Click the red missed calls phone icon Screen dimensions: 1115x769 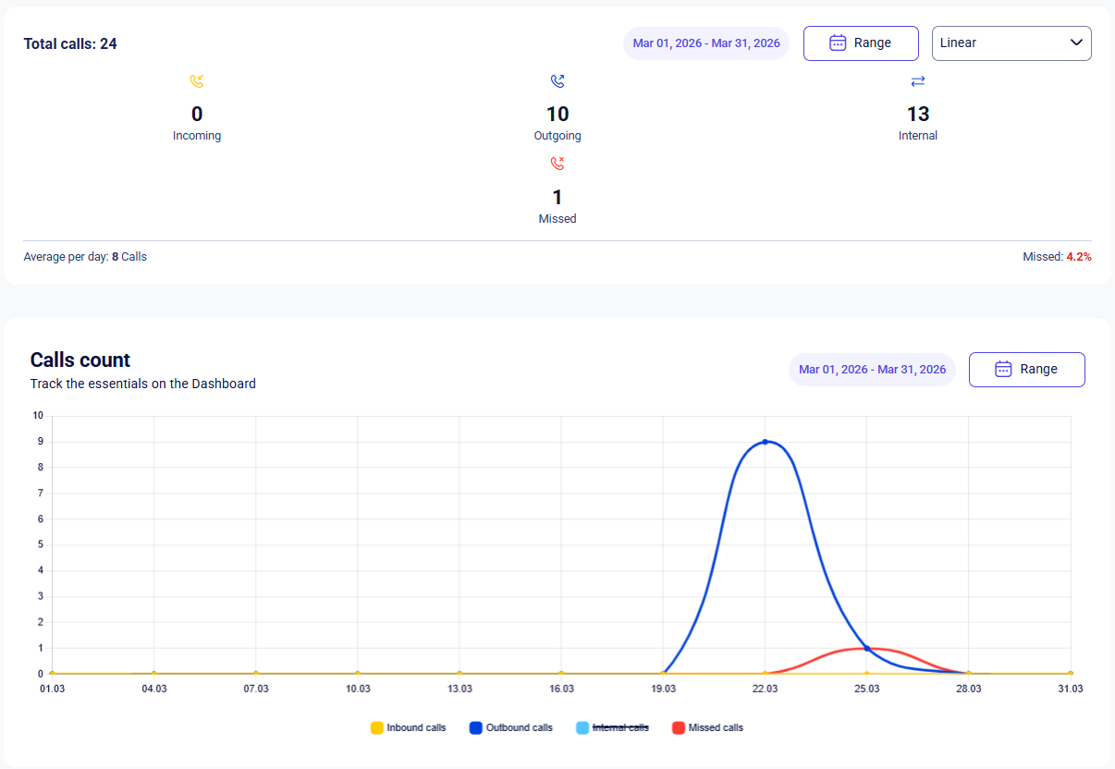pyautogui.click(x=557, y=164)
